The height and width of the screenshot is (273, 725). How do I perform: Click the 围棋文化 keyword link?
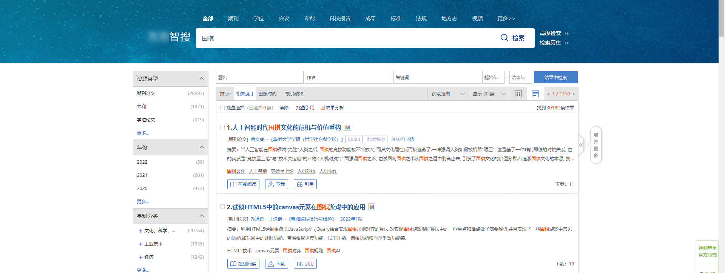coord(236,171)
